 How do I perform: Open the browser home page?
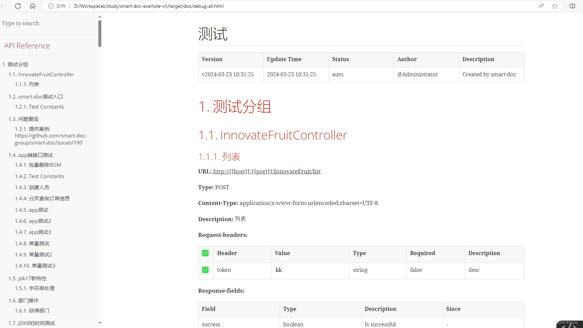click(32, 6)
